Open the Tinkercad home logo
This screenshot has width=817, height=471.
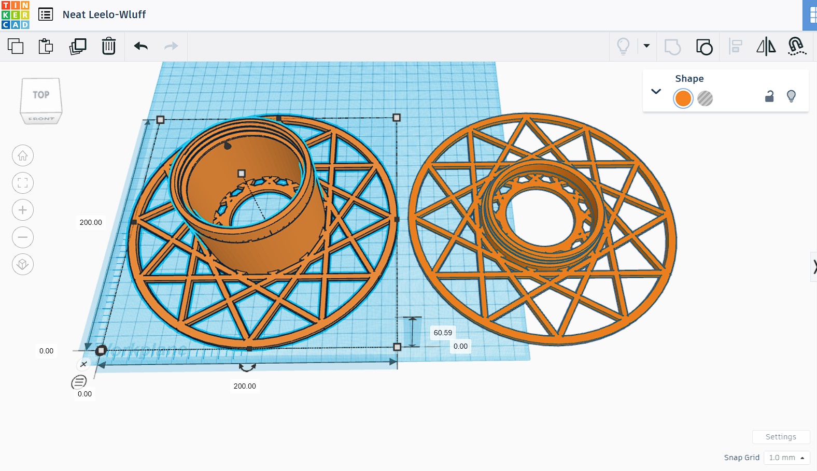(16, 15)
